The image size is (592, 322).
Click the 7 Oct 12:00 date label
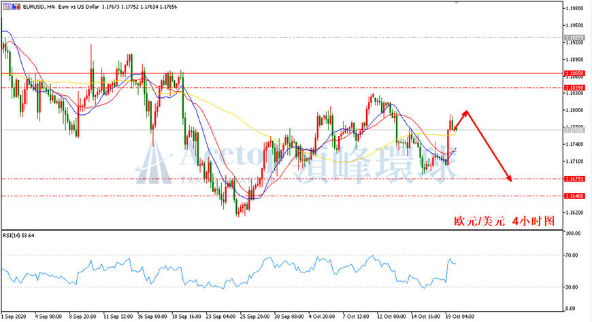point(356,317)
